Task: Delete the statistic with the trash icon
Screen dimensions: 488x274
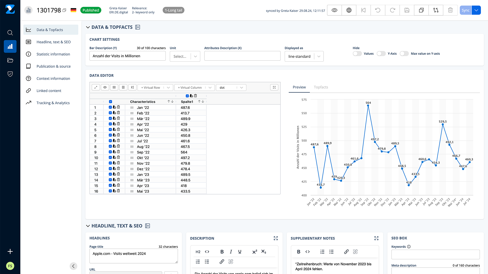Action: coord(450,10)
